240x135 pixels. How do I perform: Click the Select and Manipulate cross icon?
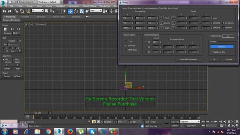tap(112, 11)
